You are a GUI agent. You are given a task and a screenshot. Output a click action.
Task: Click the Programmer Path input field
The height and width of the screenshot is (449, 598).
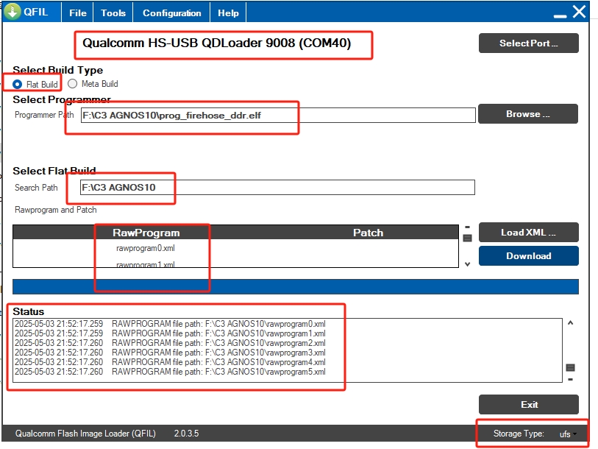(278, 115)
